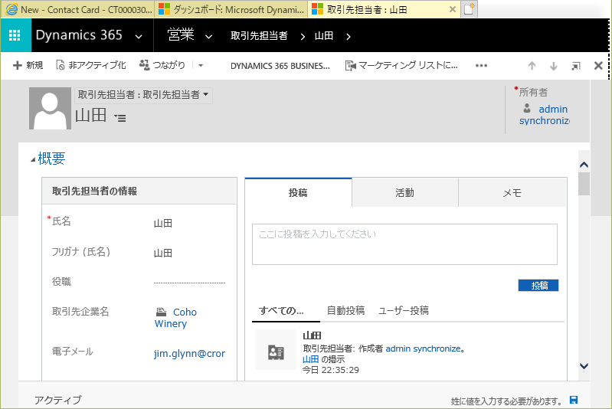Expand chevron next to 取引先担当者 breadcrumb

(303, 37)
